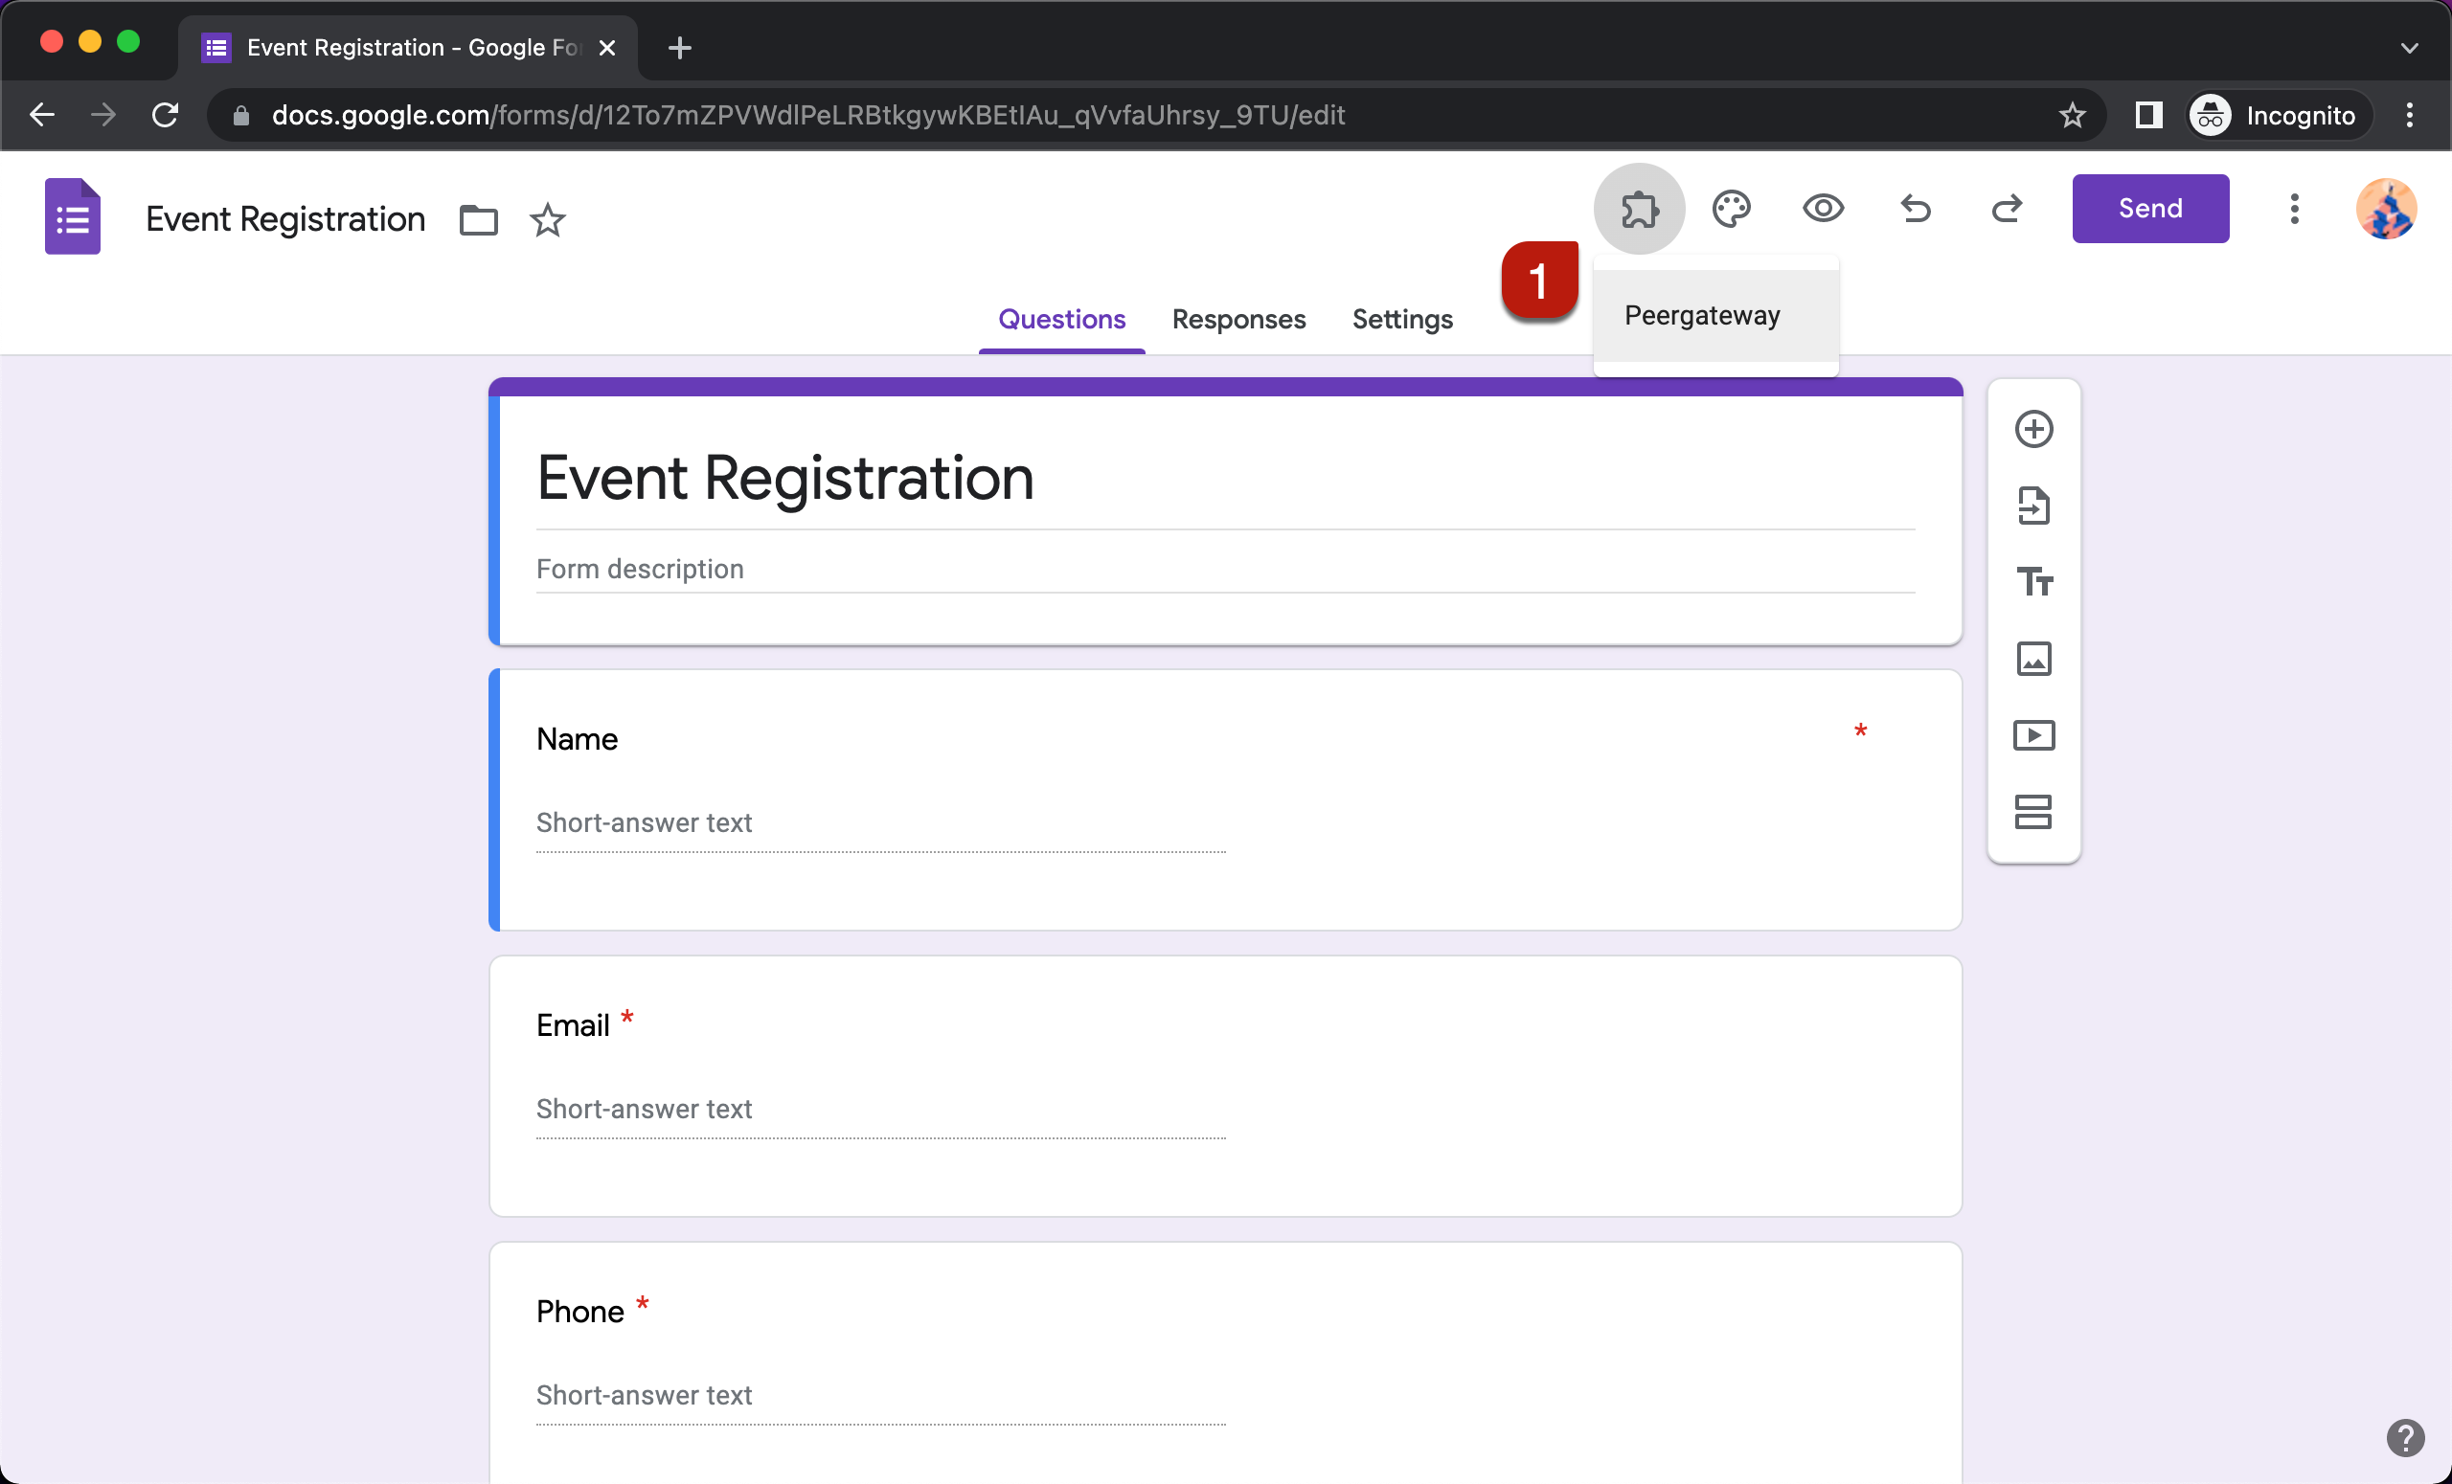The height and width of the screenshot is (1484, 2452).
Task: Click the Undo arrow
Action: [x=1915, y=209]
